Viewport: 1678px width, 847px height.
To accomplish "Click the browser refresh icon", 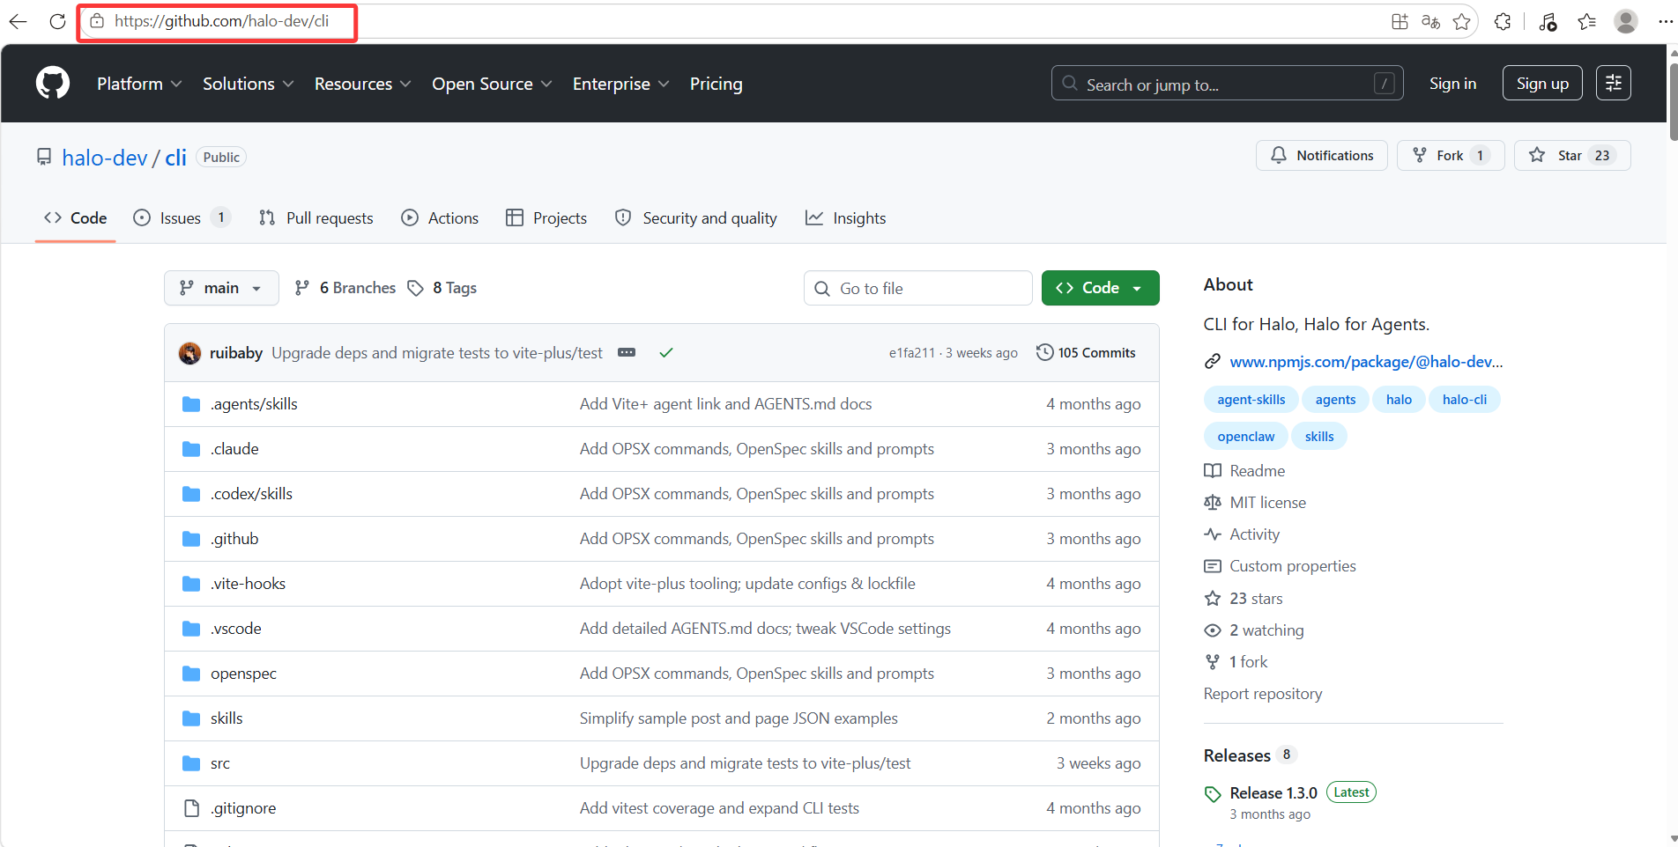I will 57,21.
